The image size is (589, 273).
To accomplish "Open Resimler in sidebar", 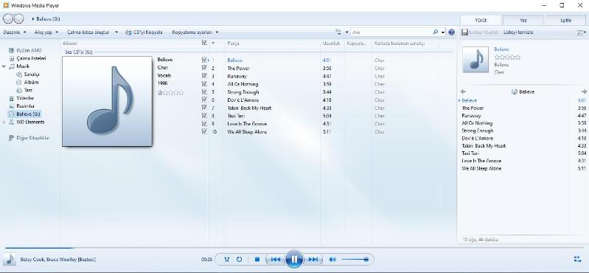I will pos(21,106).
